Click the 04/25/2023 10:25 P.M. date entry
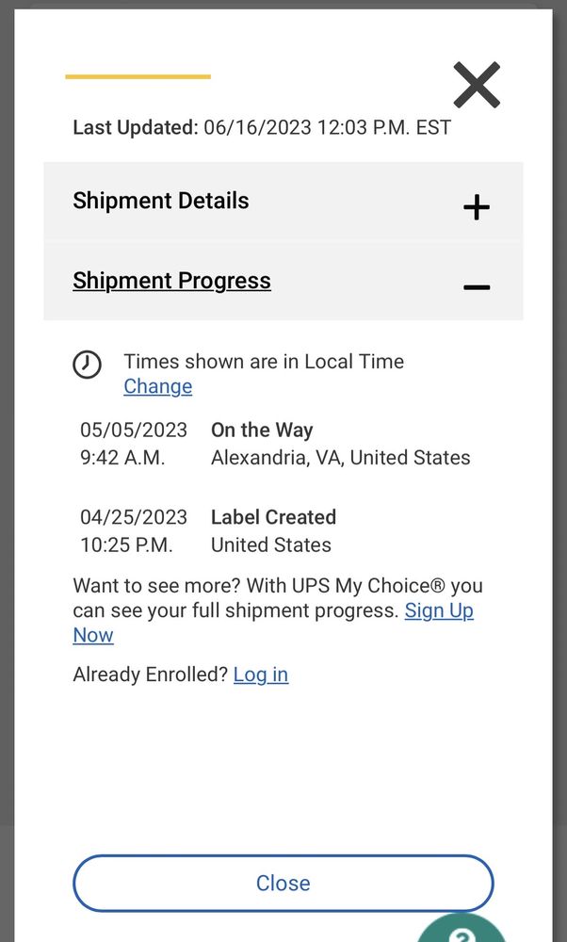Screen dimensions: 567x942 [x=133, y=530]
